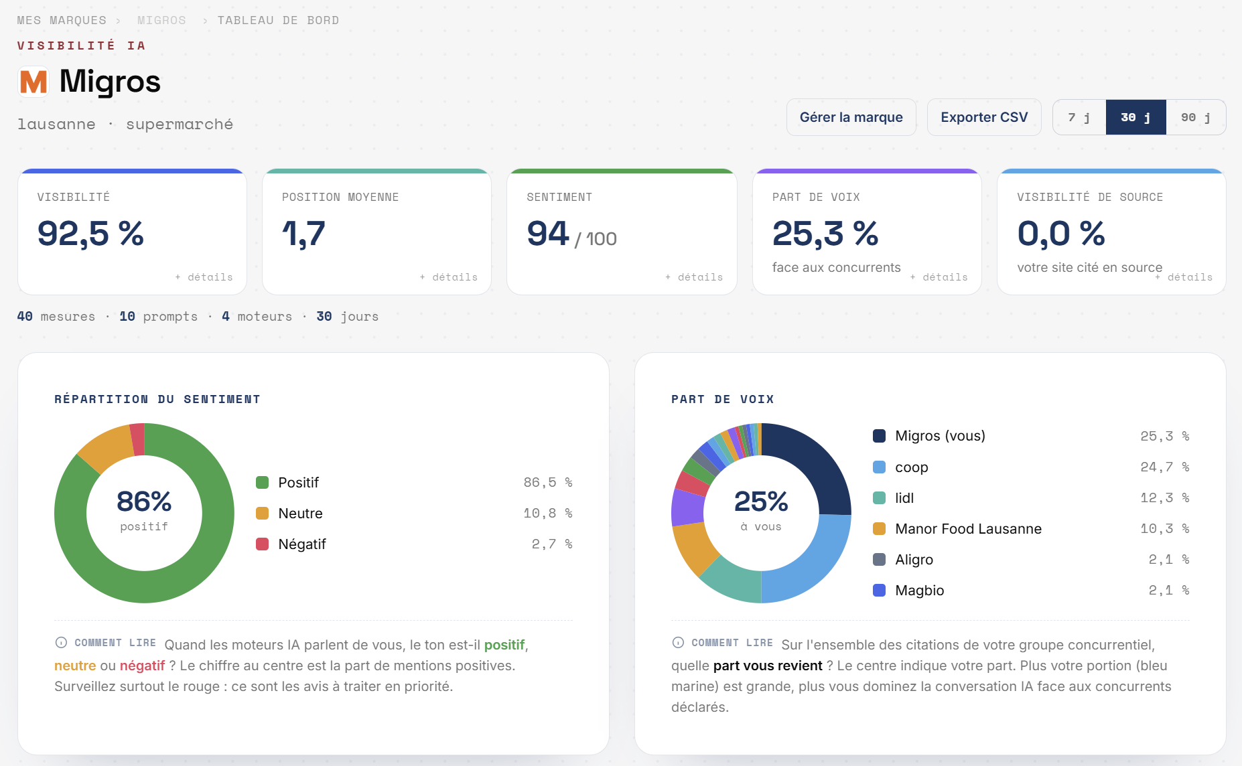This screenshot has width=1242, height=766.
Task: Click the 10,3 % Manor Food percentage
Action: 1165,528
